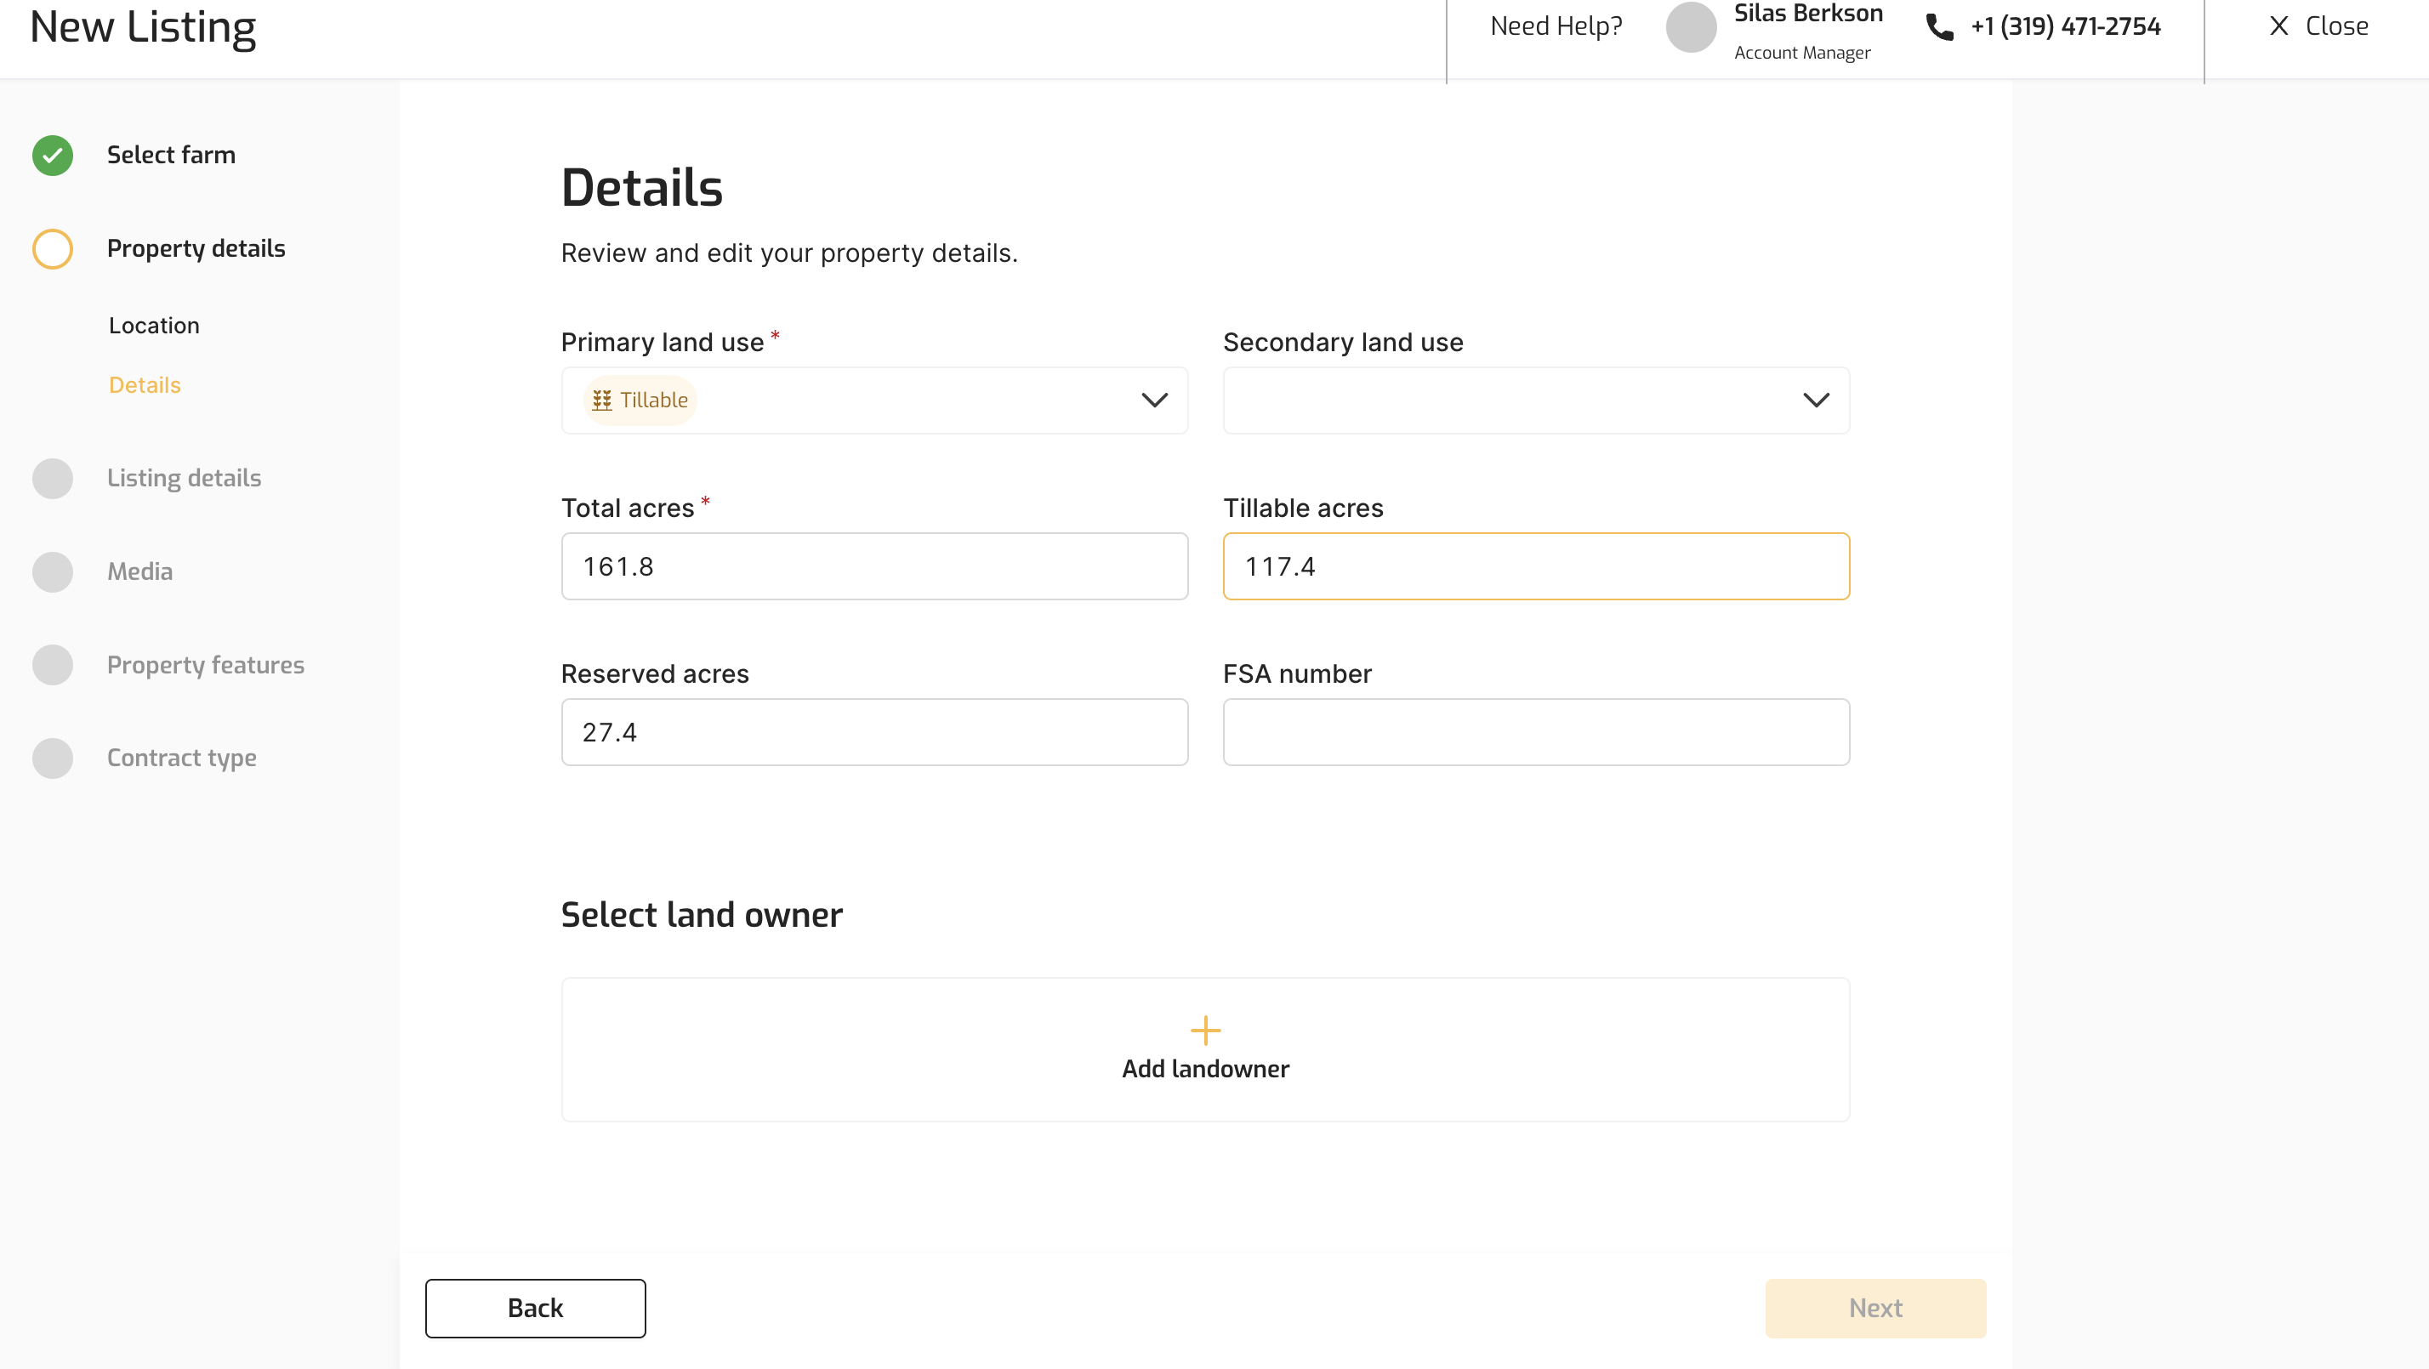Close the New Listing wizard

pyautogui.click(x=2318, y=26)
